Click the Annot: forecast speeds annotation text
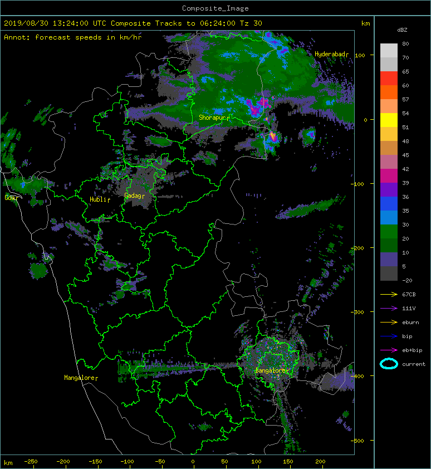431x469 pixels. click(73, 37)
